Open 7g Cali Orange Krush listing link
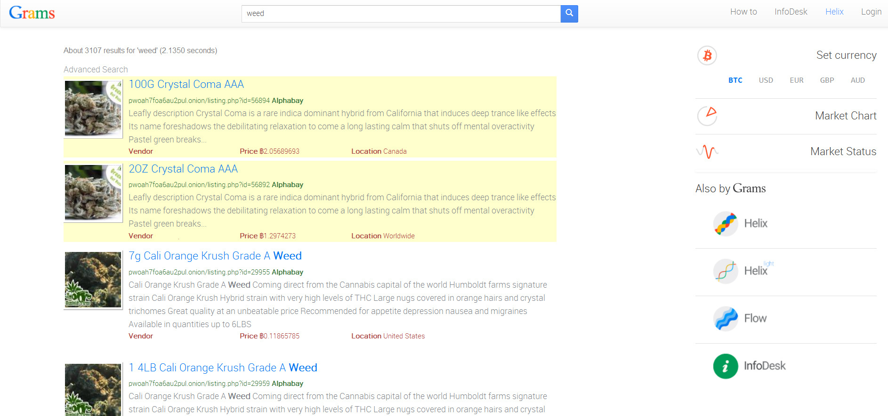The width and height of the screenshot is (888, 416). click(x=215, y=256)
